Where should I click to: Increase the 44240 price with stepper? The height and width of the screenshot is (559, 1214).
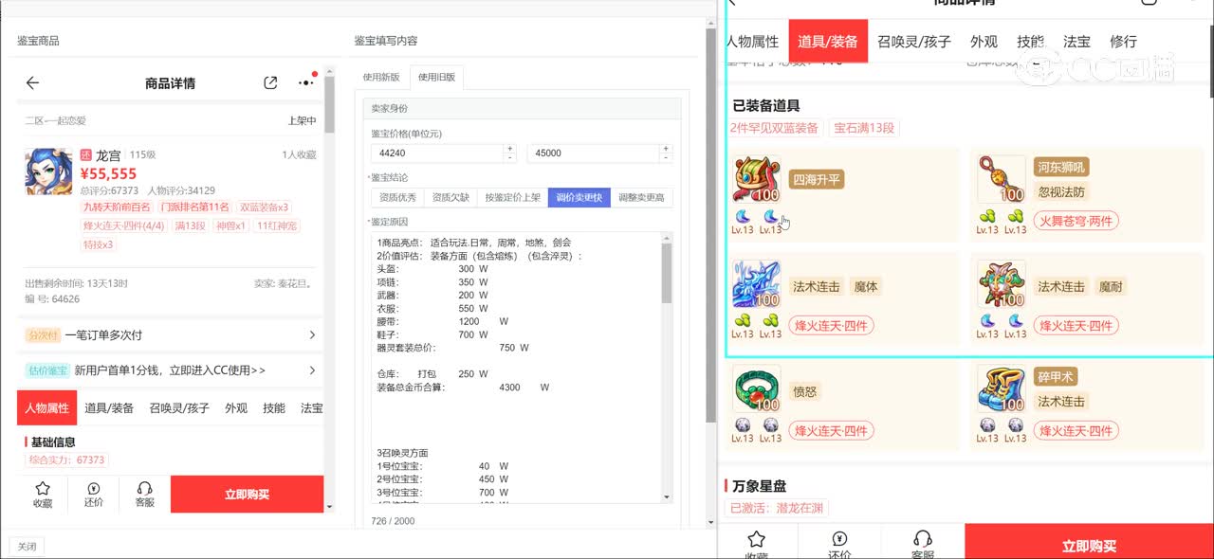pyautogui.click(x=510, y=148)
